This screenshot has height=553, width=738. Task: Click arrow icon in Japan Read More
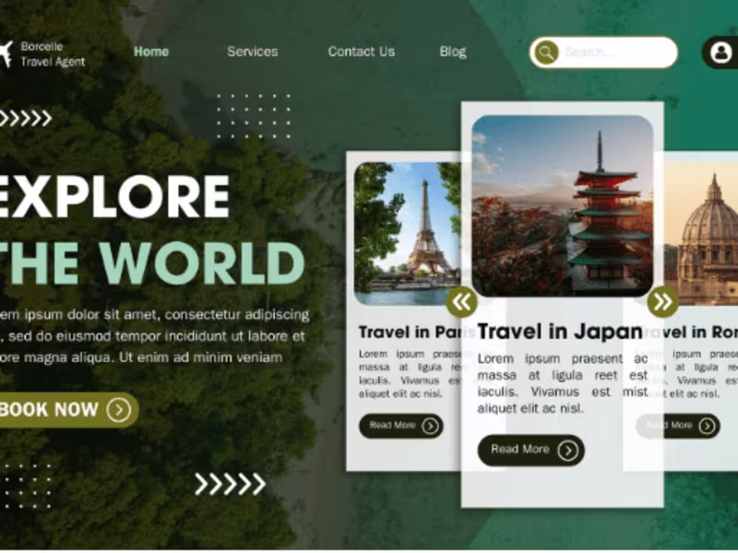click(x=567, y=451)
